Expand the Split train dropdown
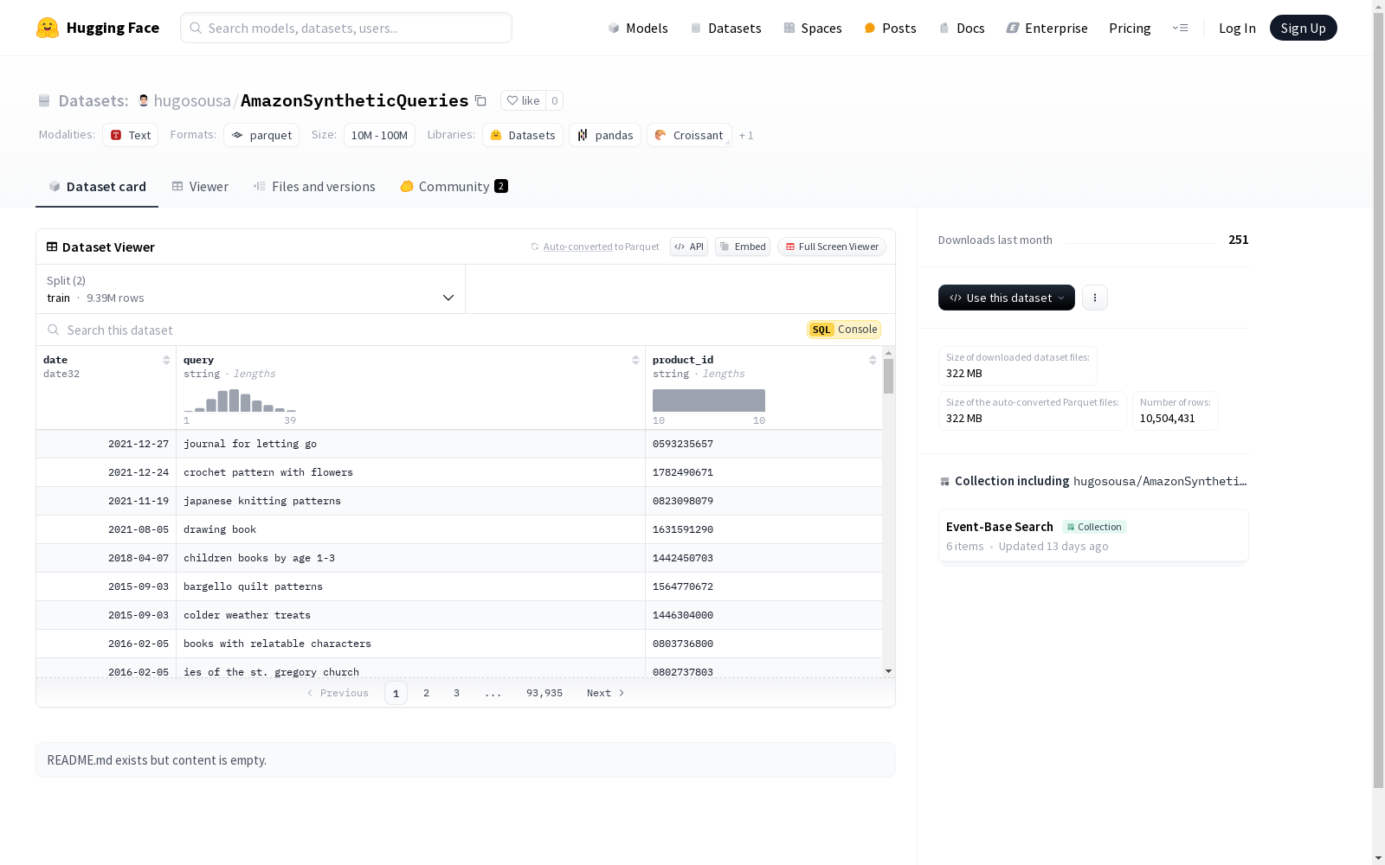 point(251,289)
